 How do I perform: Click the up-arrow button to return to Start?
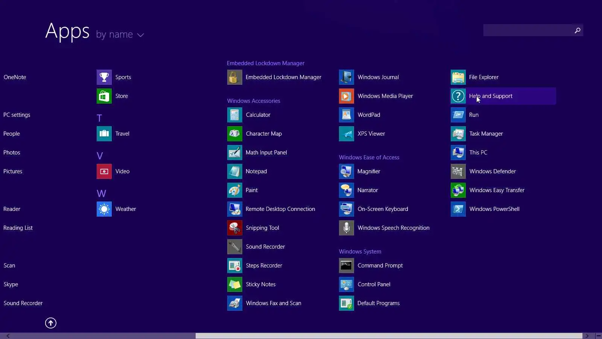pyautogui.click(x=51, y=323)
